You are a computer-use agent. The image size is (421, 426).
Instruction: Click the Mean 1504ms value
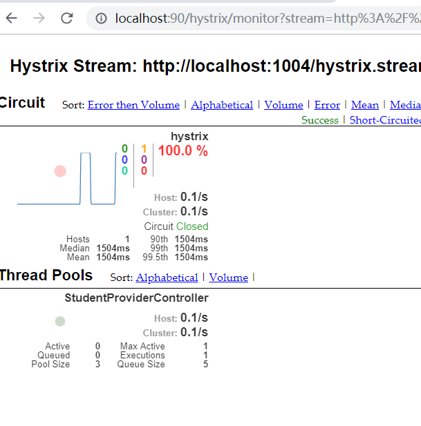[113, 257]
